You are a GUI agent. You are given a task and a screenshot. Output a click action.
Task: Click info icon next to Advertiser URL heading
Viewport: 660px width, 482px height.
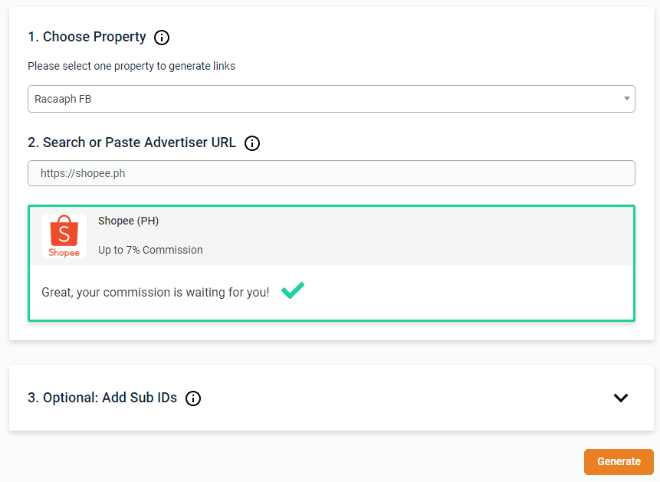click(x=252, y=143)
